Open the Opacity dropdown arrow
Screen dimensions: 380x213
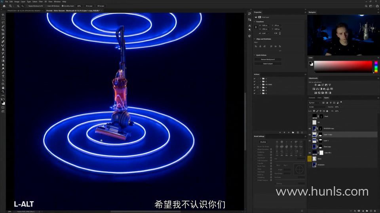[x=340, y=107]
